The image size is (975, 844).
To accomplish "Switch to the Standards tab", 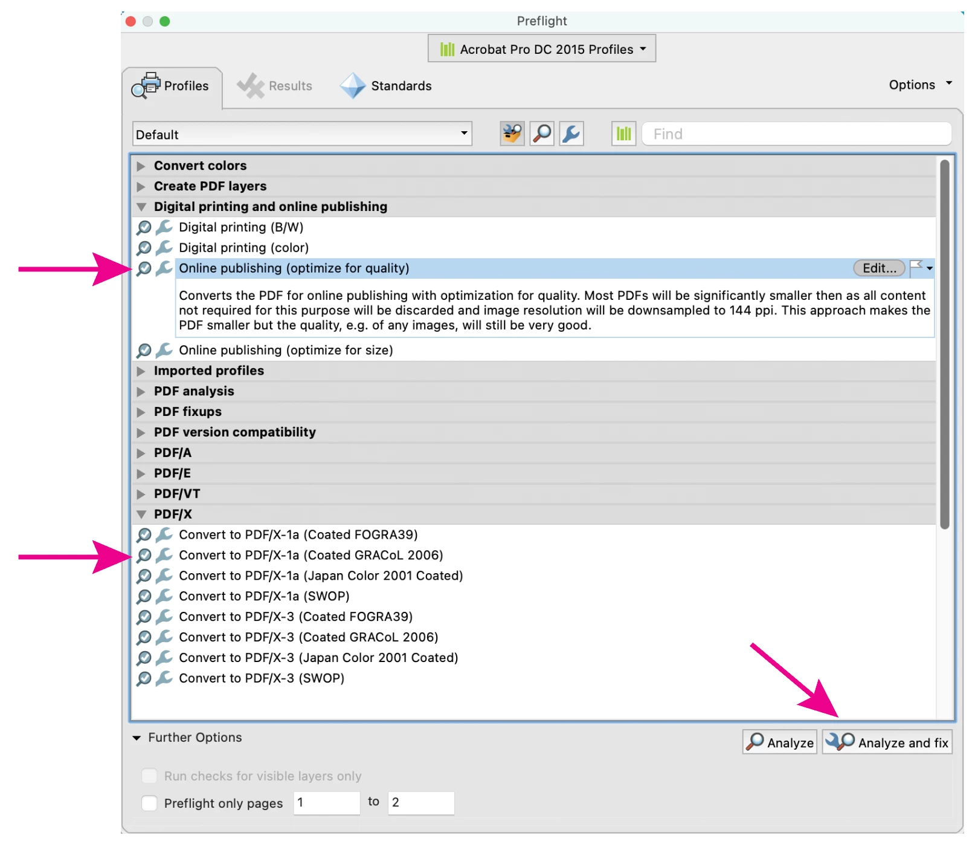I will [x=386, y=86].
